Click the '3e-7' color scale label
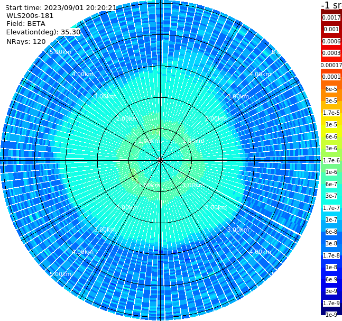The height and width of the screenshot is (321, 342). coord(331,196)
